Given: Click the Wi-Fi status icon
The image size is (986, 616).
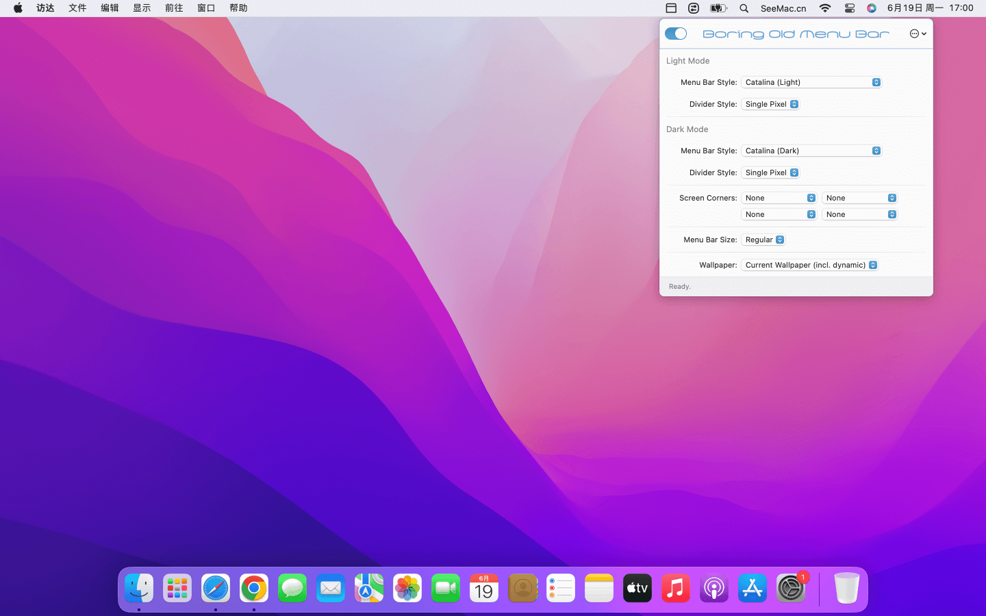Looking at the screenshot, I should tap(825, 8).
